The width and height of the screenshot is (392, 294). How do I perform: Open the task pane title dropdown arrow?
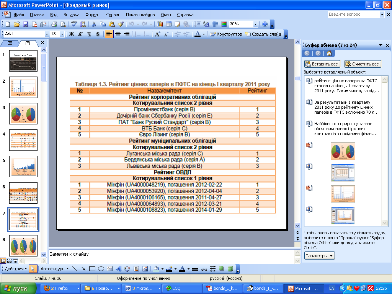(x=381, y=45)
